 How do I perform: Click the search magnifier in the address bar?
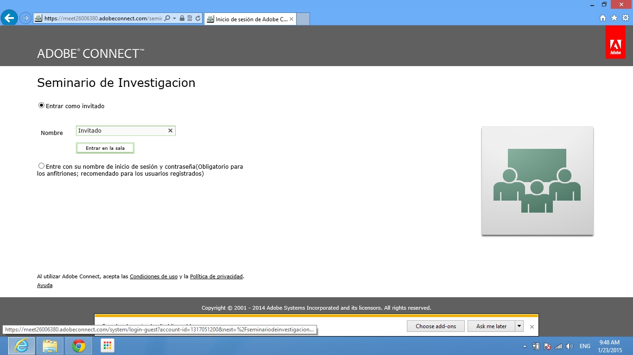168,18
